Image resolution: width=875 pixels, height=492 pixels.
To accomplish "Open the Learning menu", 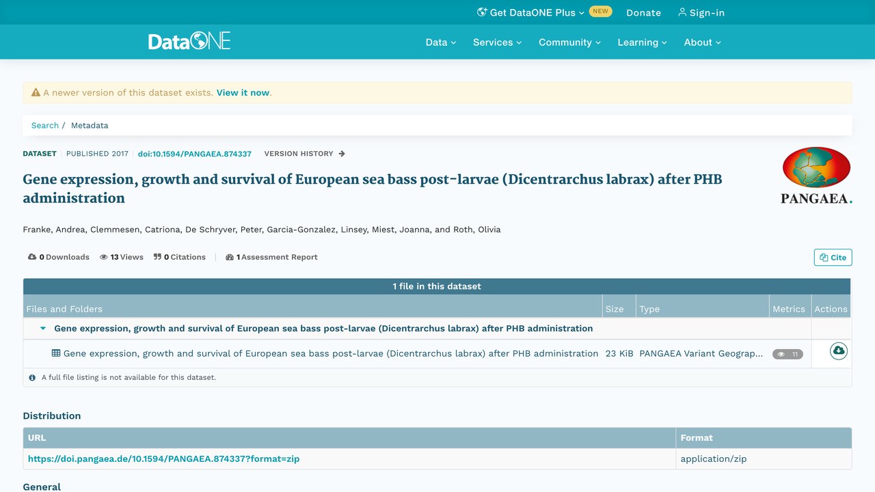I will [x=643, y=42].
